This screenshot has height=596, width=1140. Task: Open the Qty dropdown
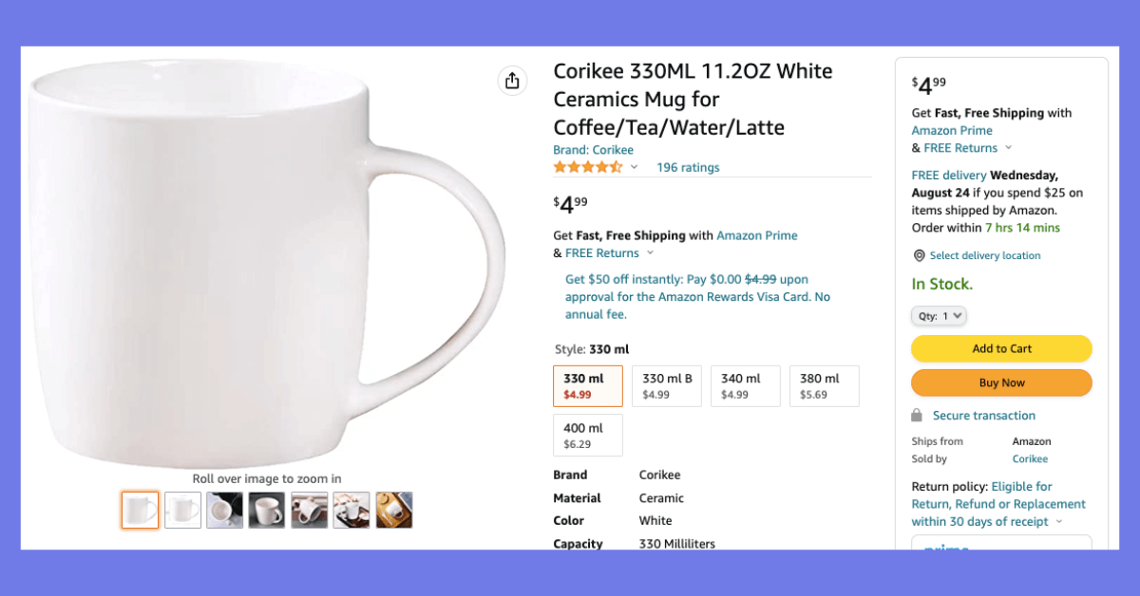(x=939, y=315)
